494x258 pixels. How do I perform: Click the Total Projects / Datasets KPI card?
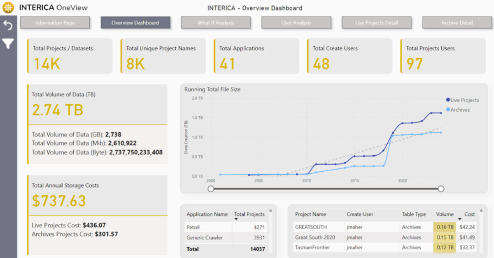(69, 56)
